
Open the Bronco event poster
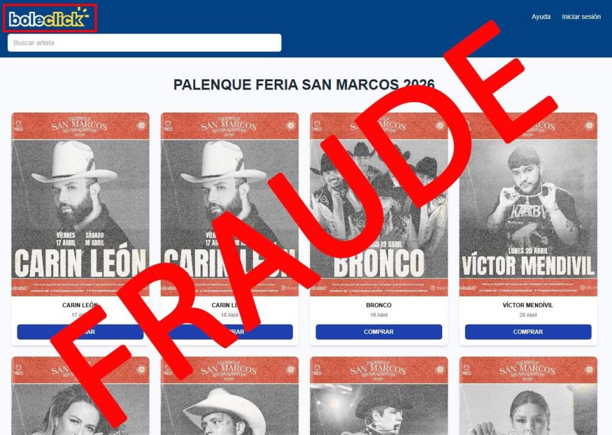tap(378, 204)
